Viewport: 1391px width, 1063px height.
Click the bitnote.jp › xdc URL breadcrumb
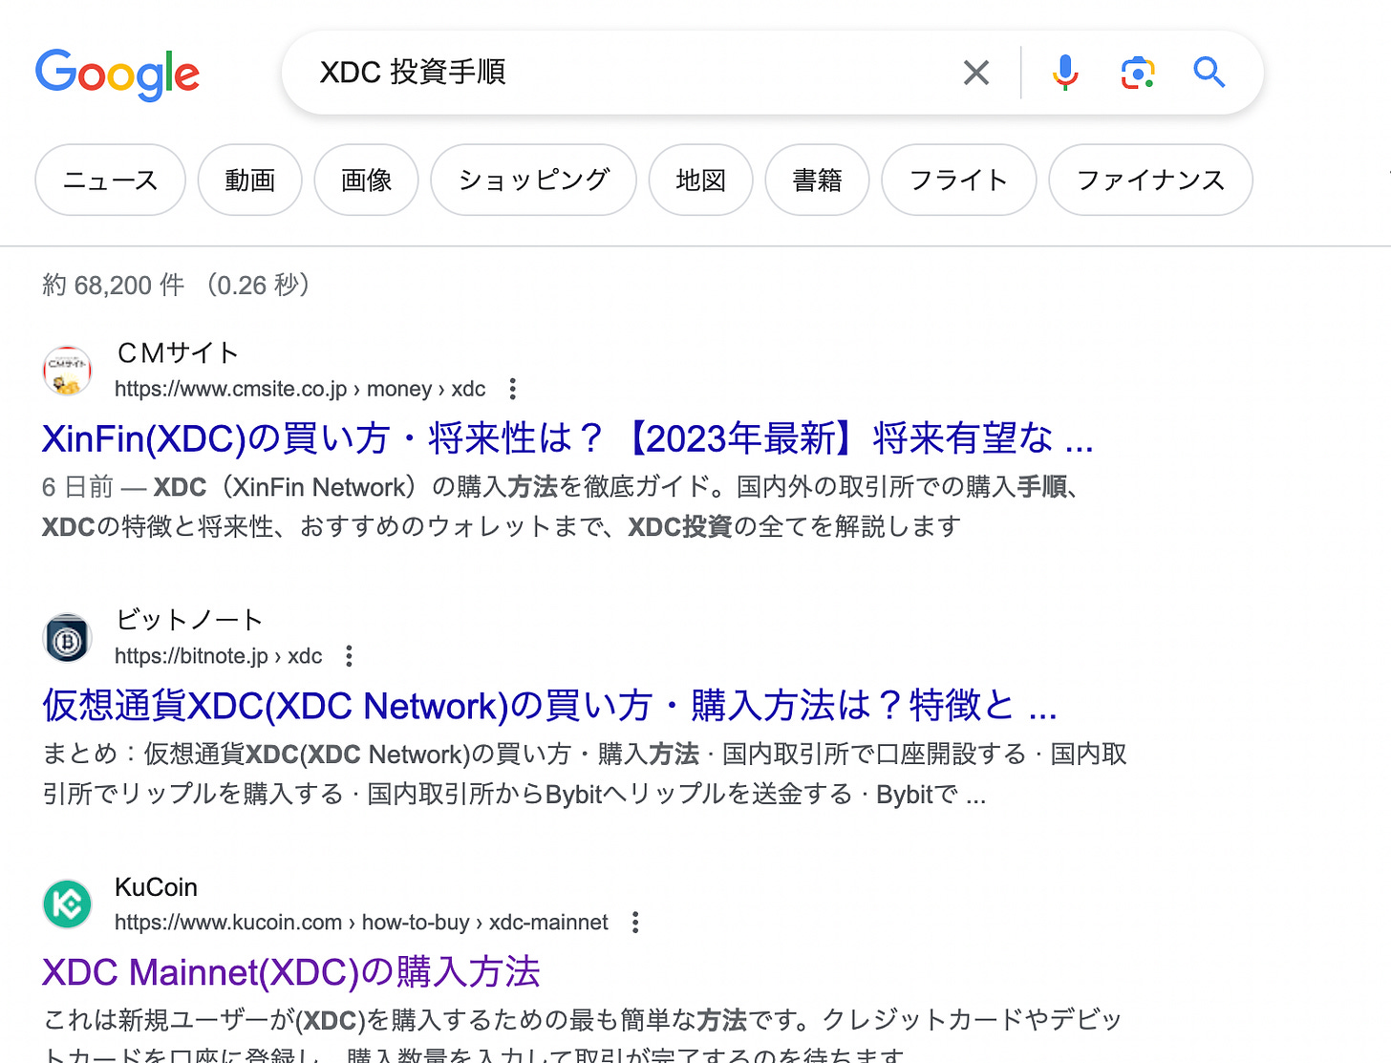(x=218, y=656)
